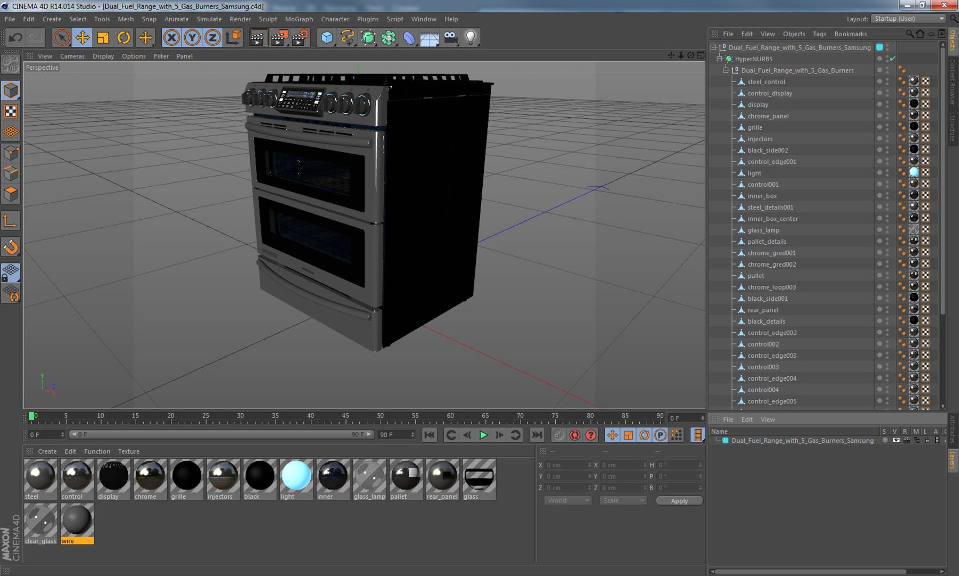Toggle layer visibility eye in Layers panel
959x576 pixels.
[896, 441]
